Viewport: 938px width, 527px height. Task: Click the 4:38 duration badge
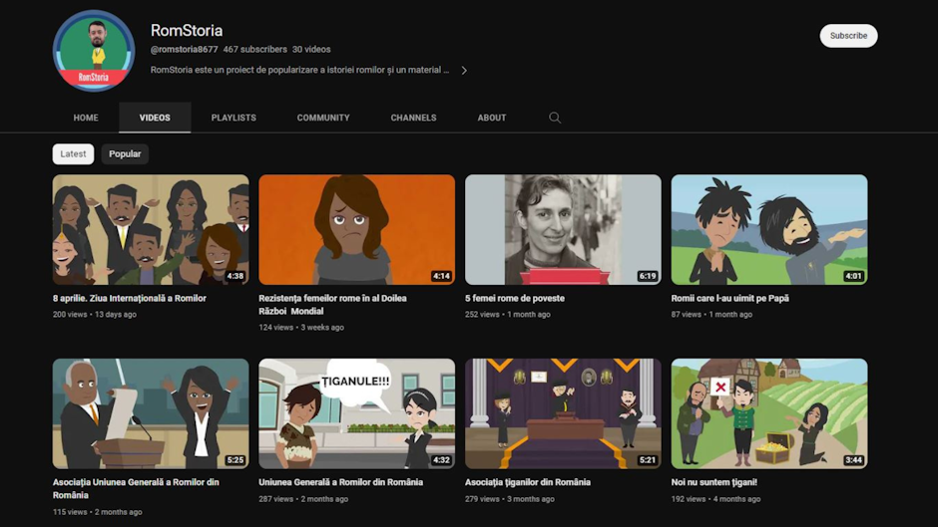coord(235,276)
